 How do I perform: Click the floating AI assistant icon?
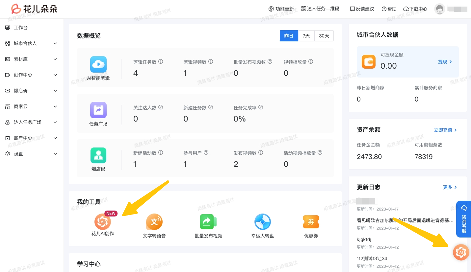pos(461,252)
